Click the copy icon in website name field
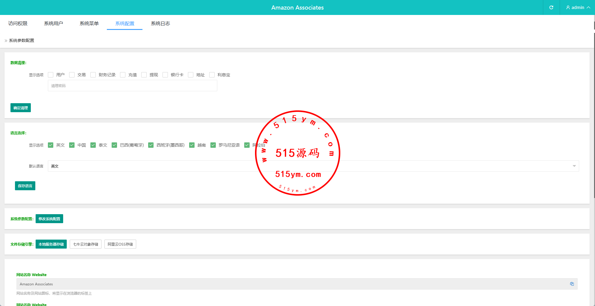 (572, 284)
